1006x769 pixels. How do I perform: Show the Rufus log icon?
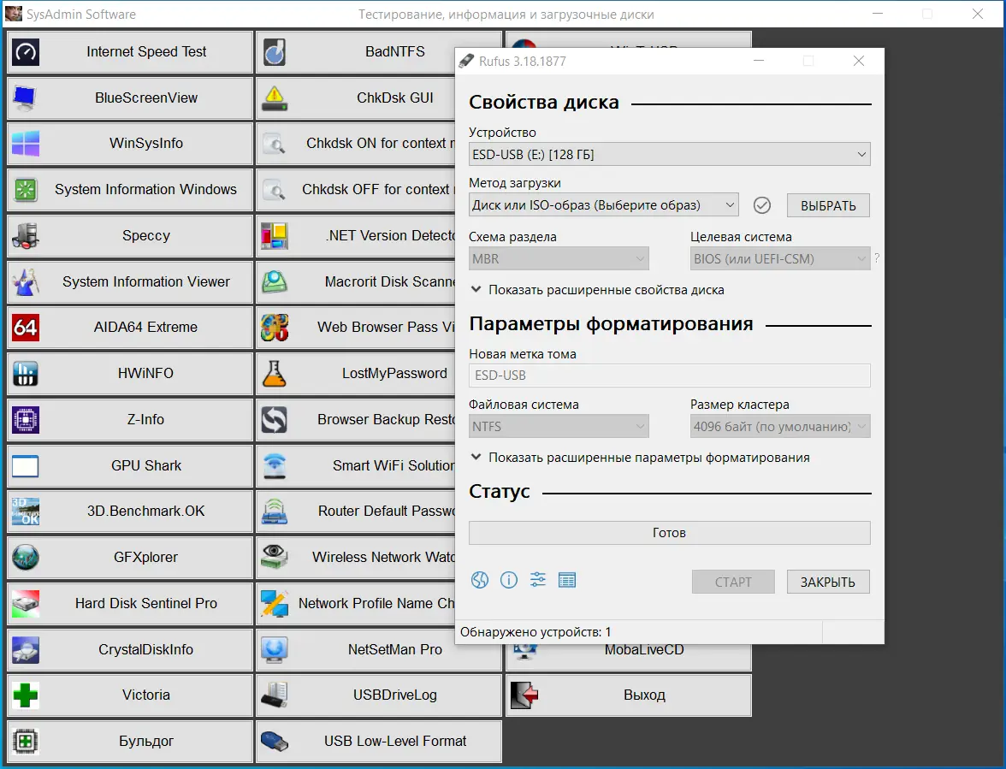(x=567, y=581)
